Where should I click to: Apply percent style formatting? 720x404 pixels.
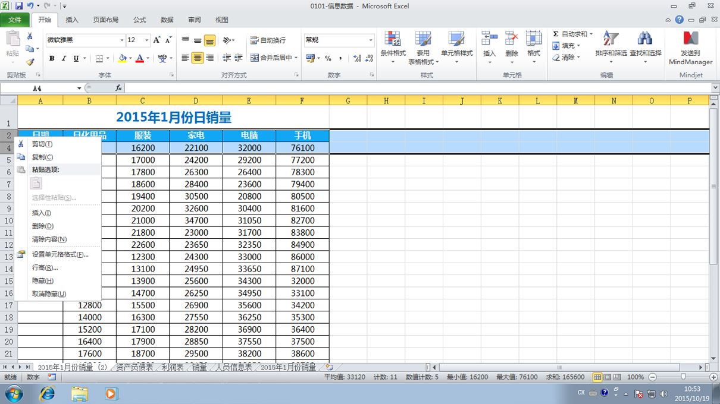(328, 58)
